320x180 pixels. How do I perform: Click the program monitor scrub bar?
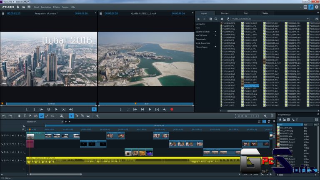pos(51,104)
